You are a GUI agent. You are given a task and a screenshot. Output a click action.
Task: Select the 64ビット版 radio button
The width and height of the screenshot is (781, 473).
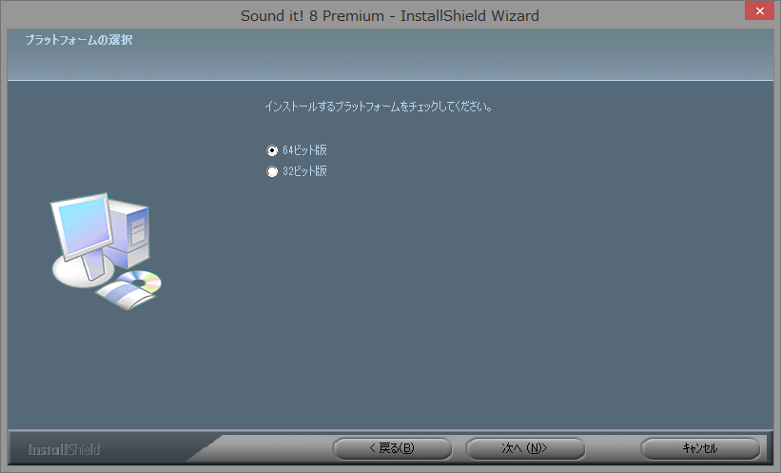[272, 150]
